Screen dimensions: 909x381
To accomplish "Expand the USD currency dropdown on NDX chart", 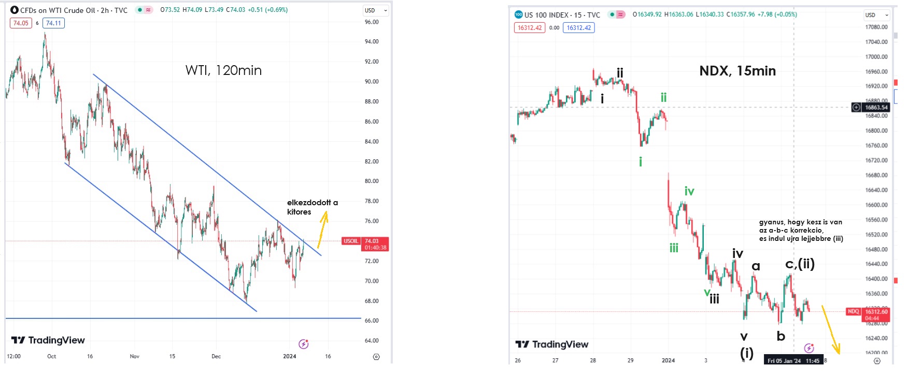I will click(877, 15).
